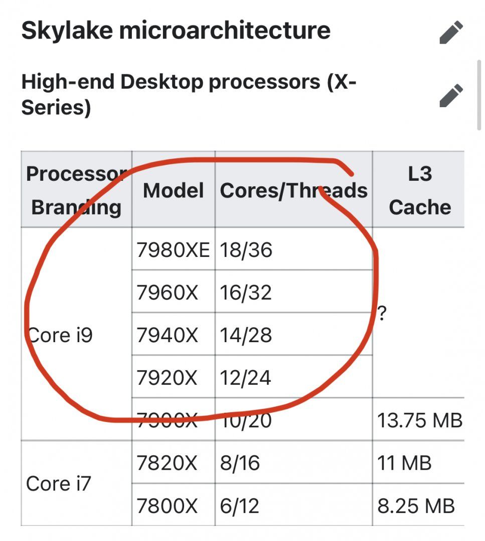The height and width of the screenshot is (541, 485).
Task: Click the Core i7 branding cell
Action: (76, 483)
